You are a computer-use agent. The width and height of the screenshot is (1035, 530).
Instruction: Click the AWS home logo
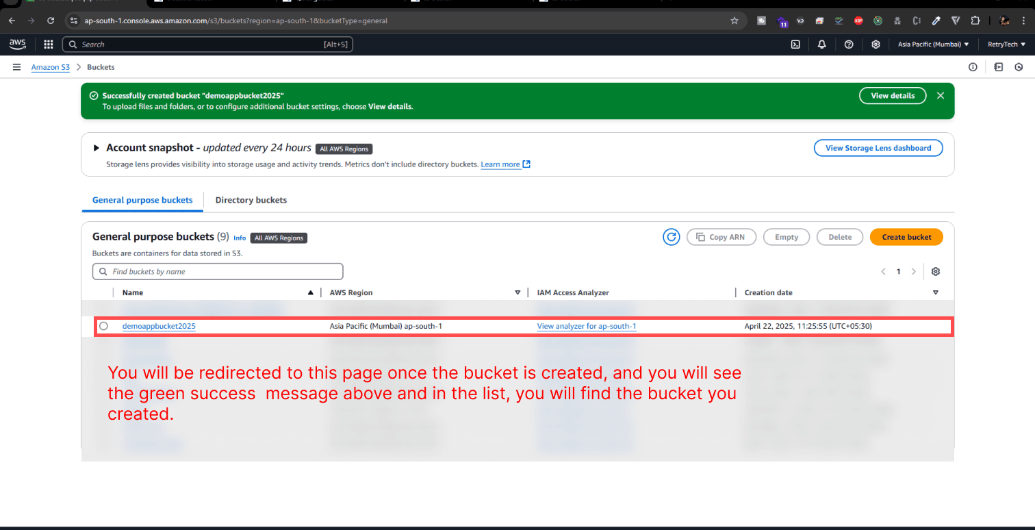click(17, 44)
